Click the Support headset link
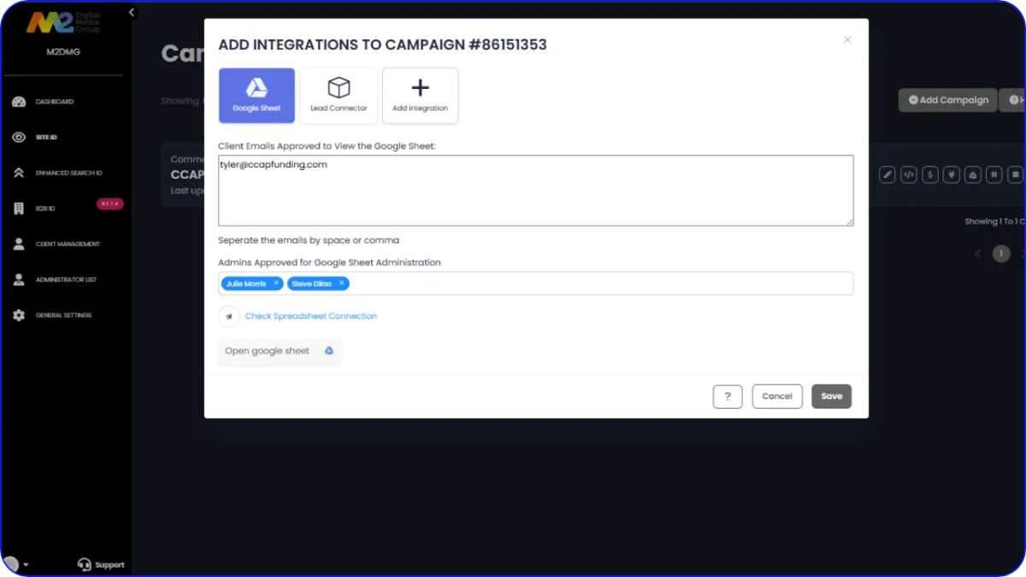 click(x=101, y=564)
